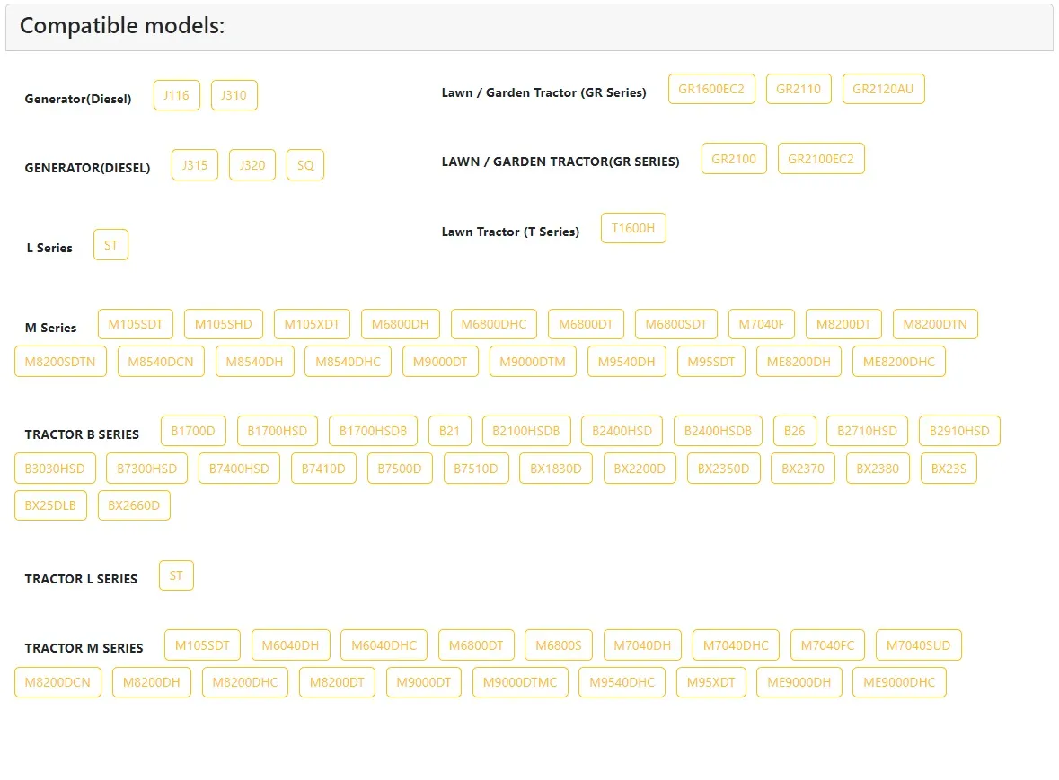Select the BX2660D model tag

134,505
